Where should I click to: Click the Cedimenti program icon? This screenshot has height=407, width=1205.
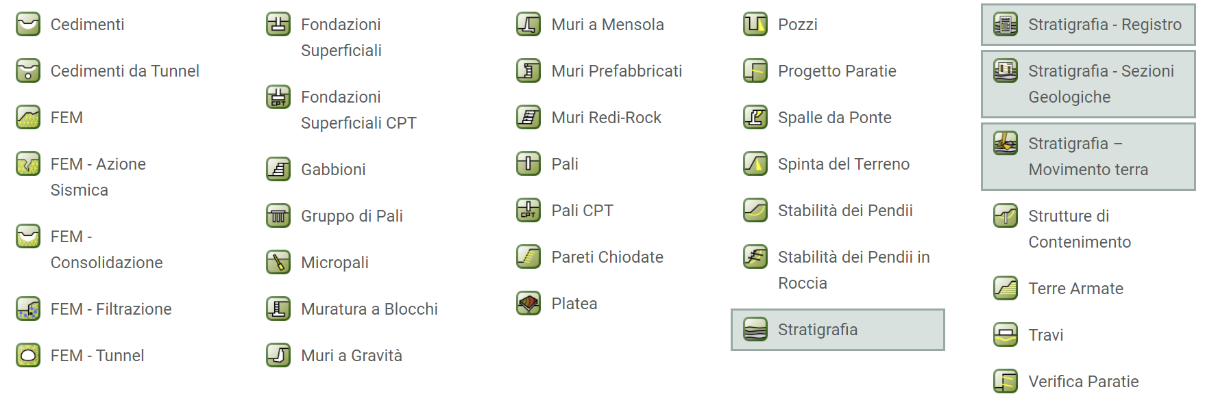pyautogui.click(x=28, y=25)
